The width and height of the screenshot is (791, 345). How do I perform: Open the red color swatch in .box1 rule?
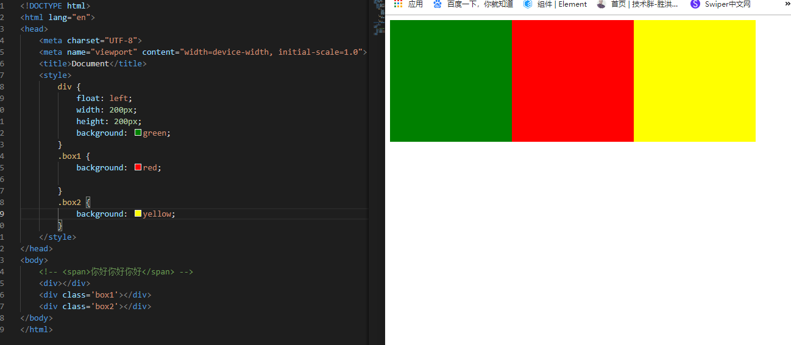click(138, 167)
